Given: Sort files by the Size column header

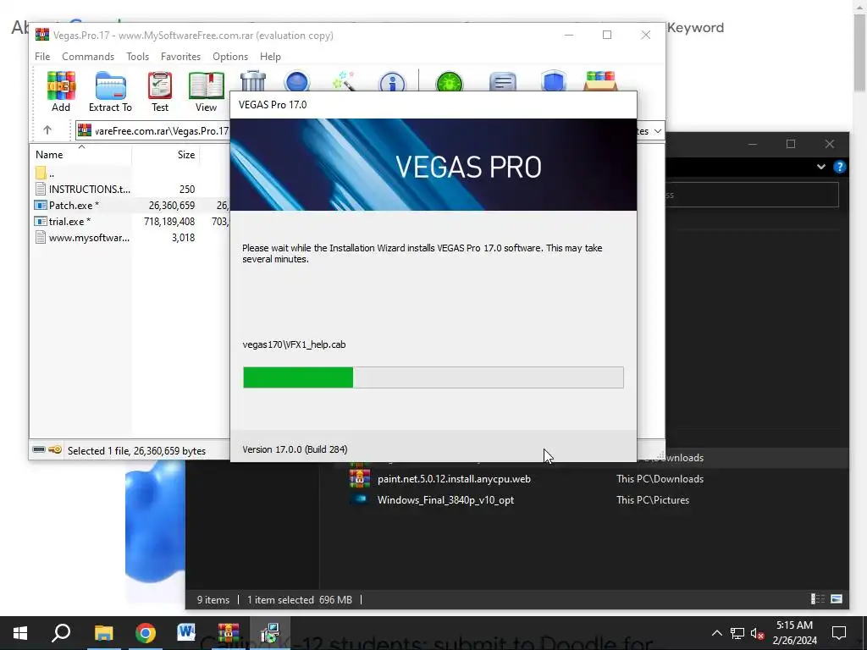Looking at the screenshot, I should [166, 155].
